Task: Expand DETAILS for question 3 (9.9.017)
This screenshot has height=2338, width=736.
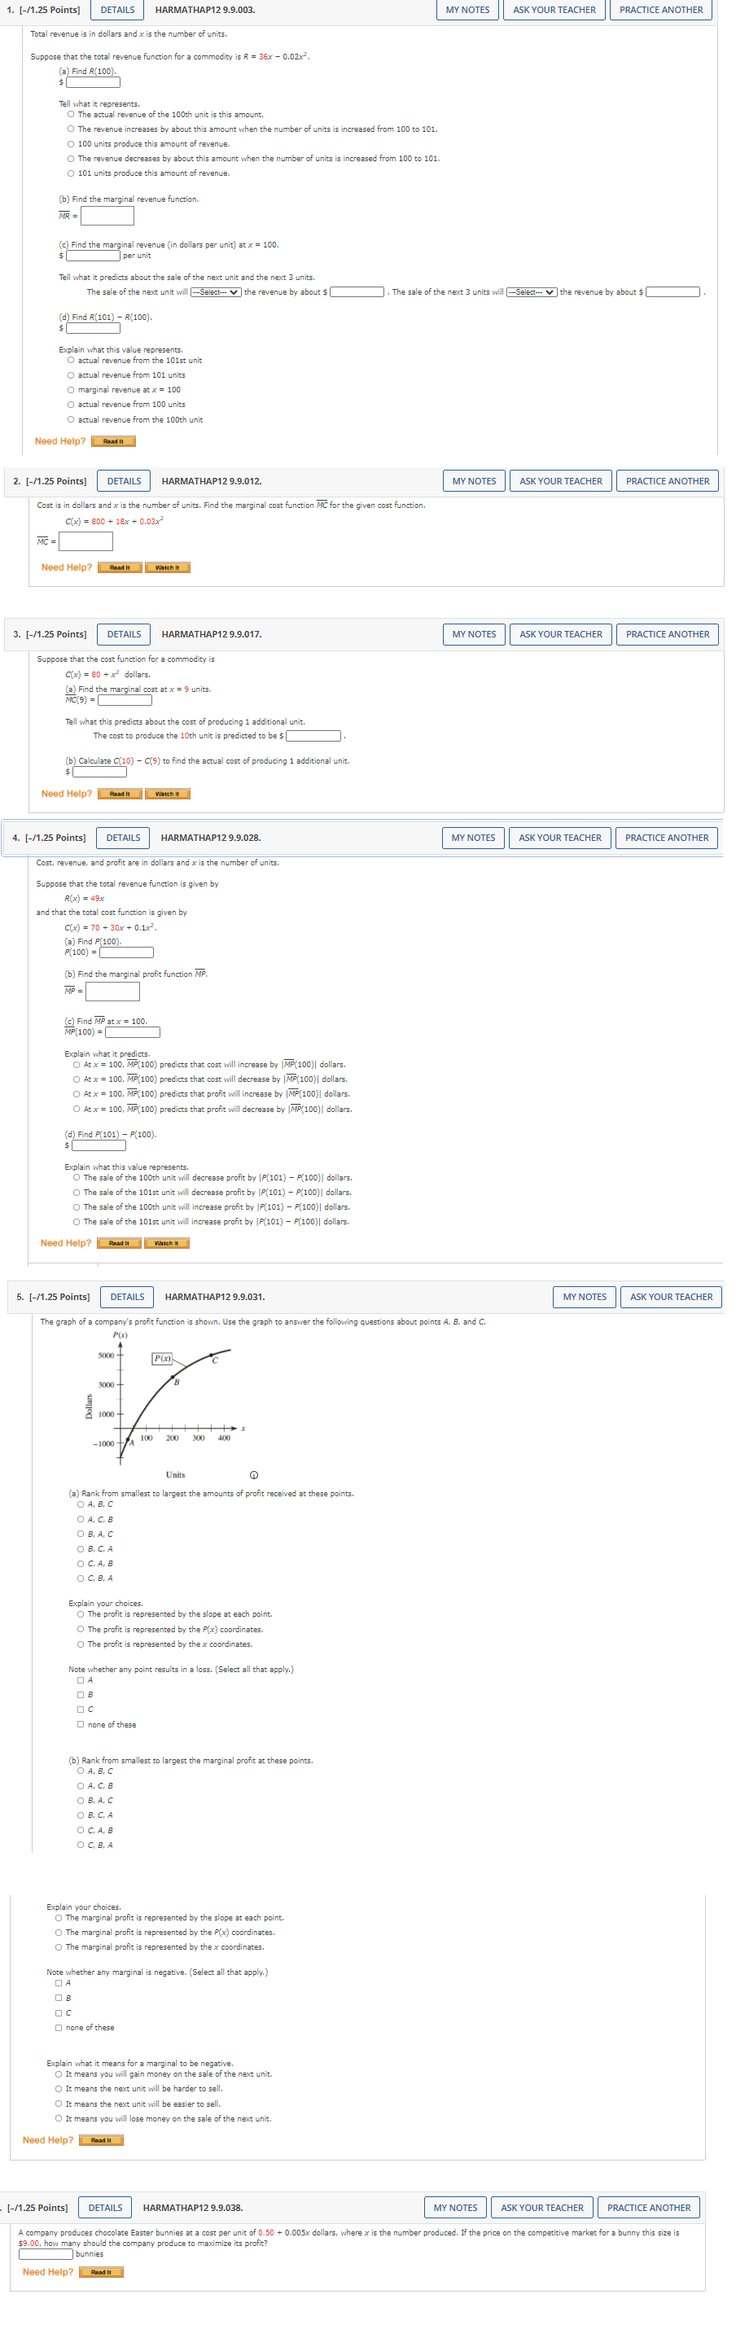Action: pyautogui.click(x=125, y=634)
